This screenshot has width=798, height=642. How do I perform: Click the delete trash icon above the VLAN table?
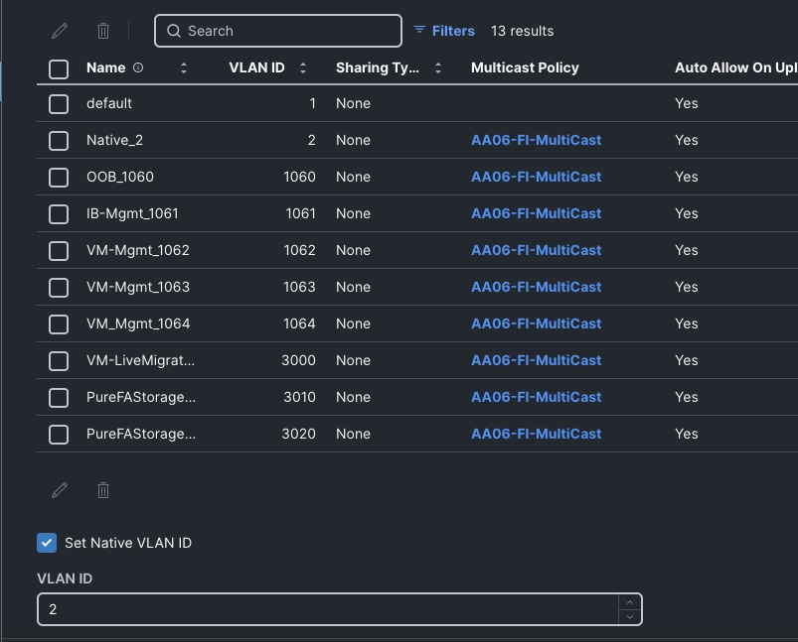click(102, 30)
